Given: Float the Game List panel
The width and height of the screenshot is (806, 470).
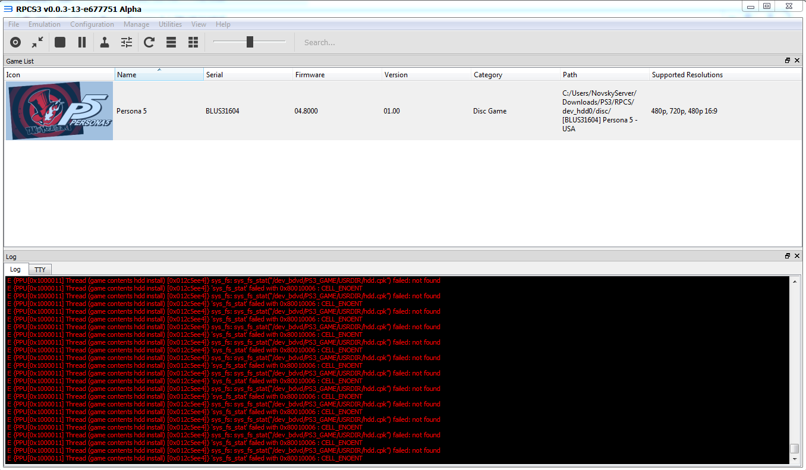Looking at the screenshot, I should 788,61.
